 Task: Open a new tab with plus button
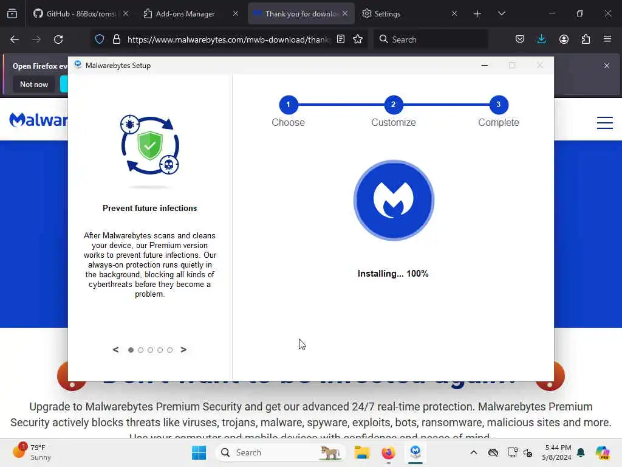477,14
